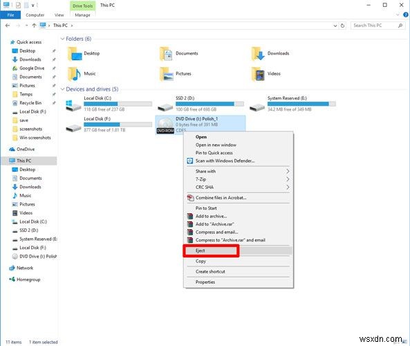Collapse the Folders (6) group
Viewport: 410px width, 346px height.
[62, 39]
